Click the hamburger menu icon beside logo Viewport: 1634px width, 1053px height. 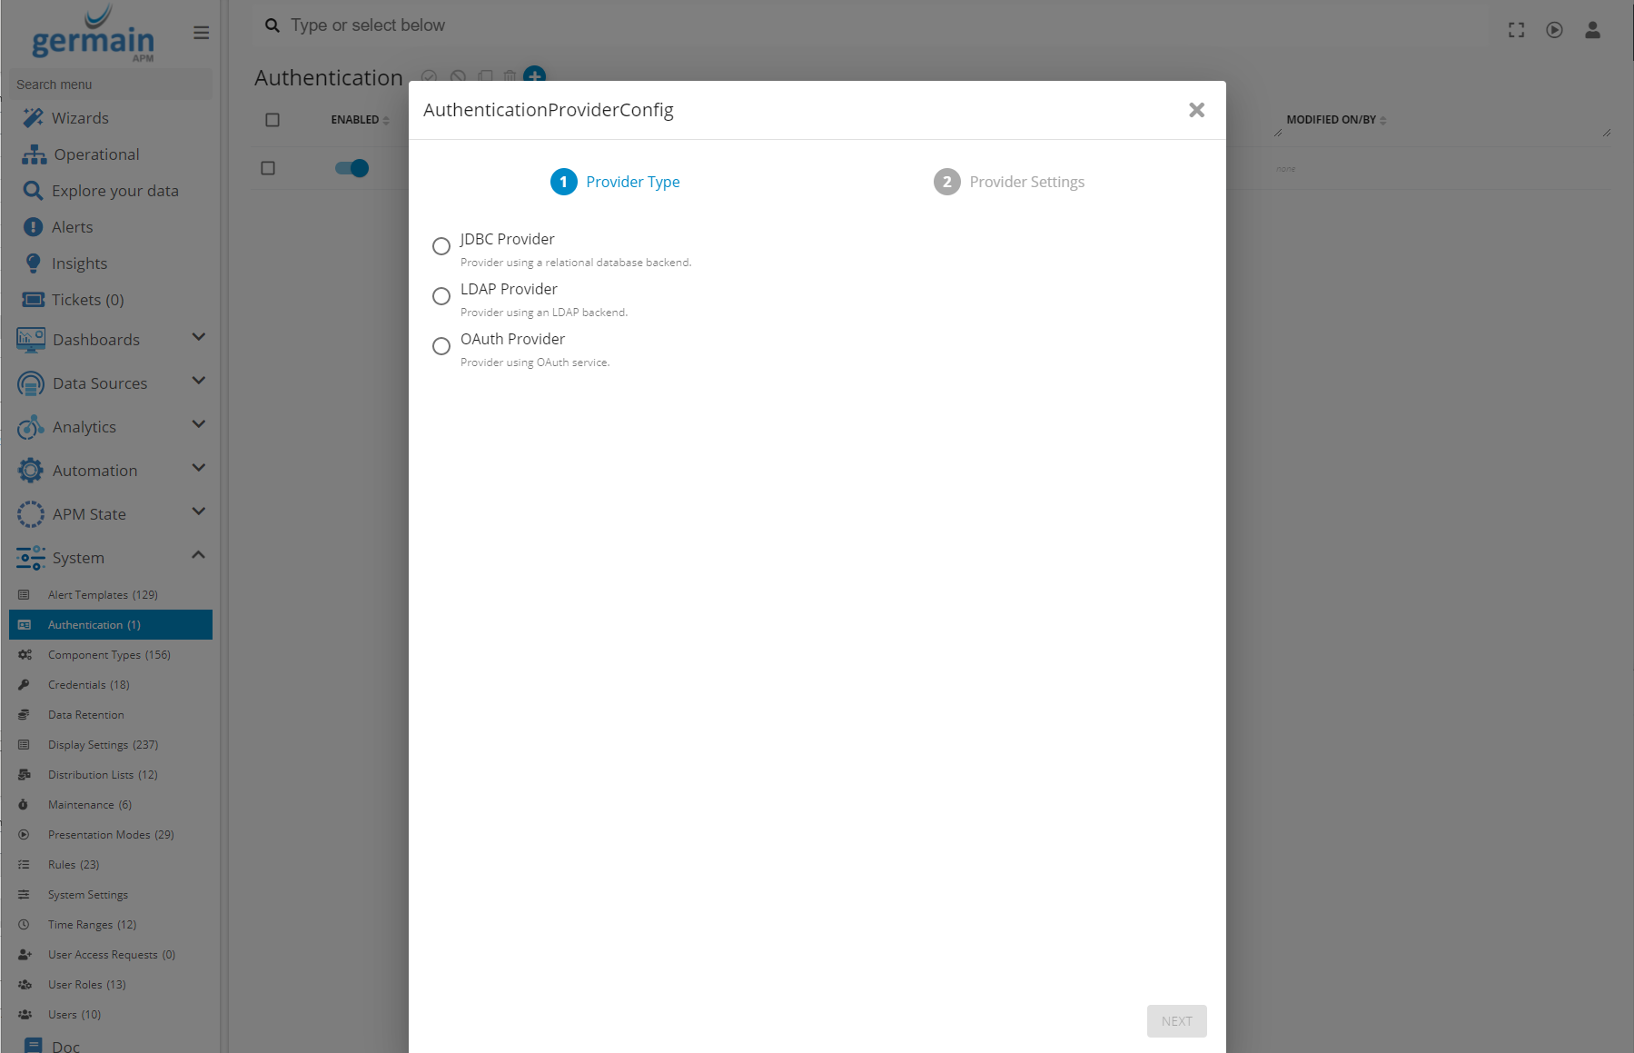[201, 33]
